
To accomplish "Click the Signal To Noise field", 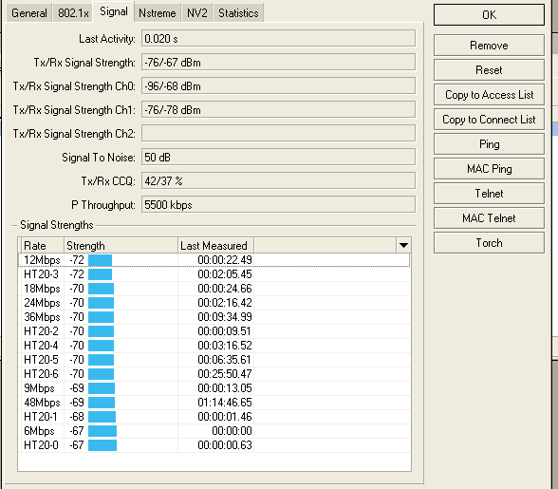I will point(278,157).
